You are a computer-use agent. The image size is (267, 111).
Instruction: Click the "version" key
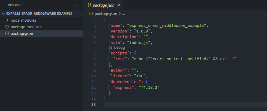pyautogui.click(x=119, y=31)
